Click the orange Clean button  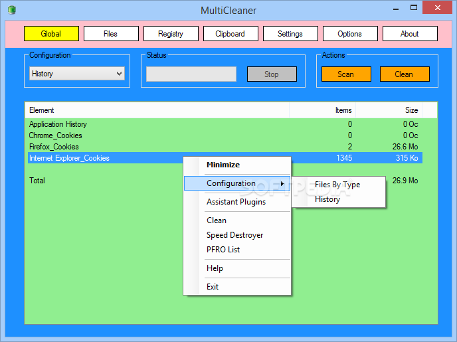coord(405,74)
